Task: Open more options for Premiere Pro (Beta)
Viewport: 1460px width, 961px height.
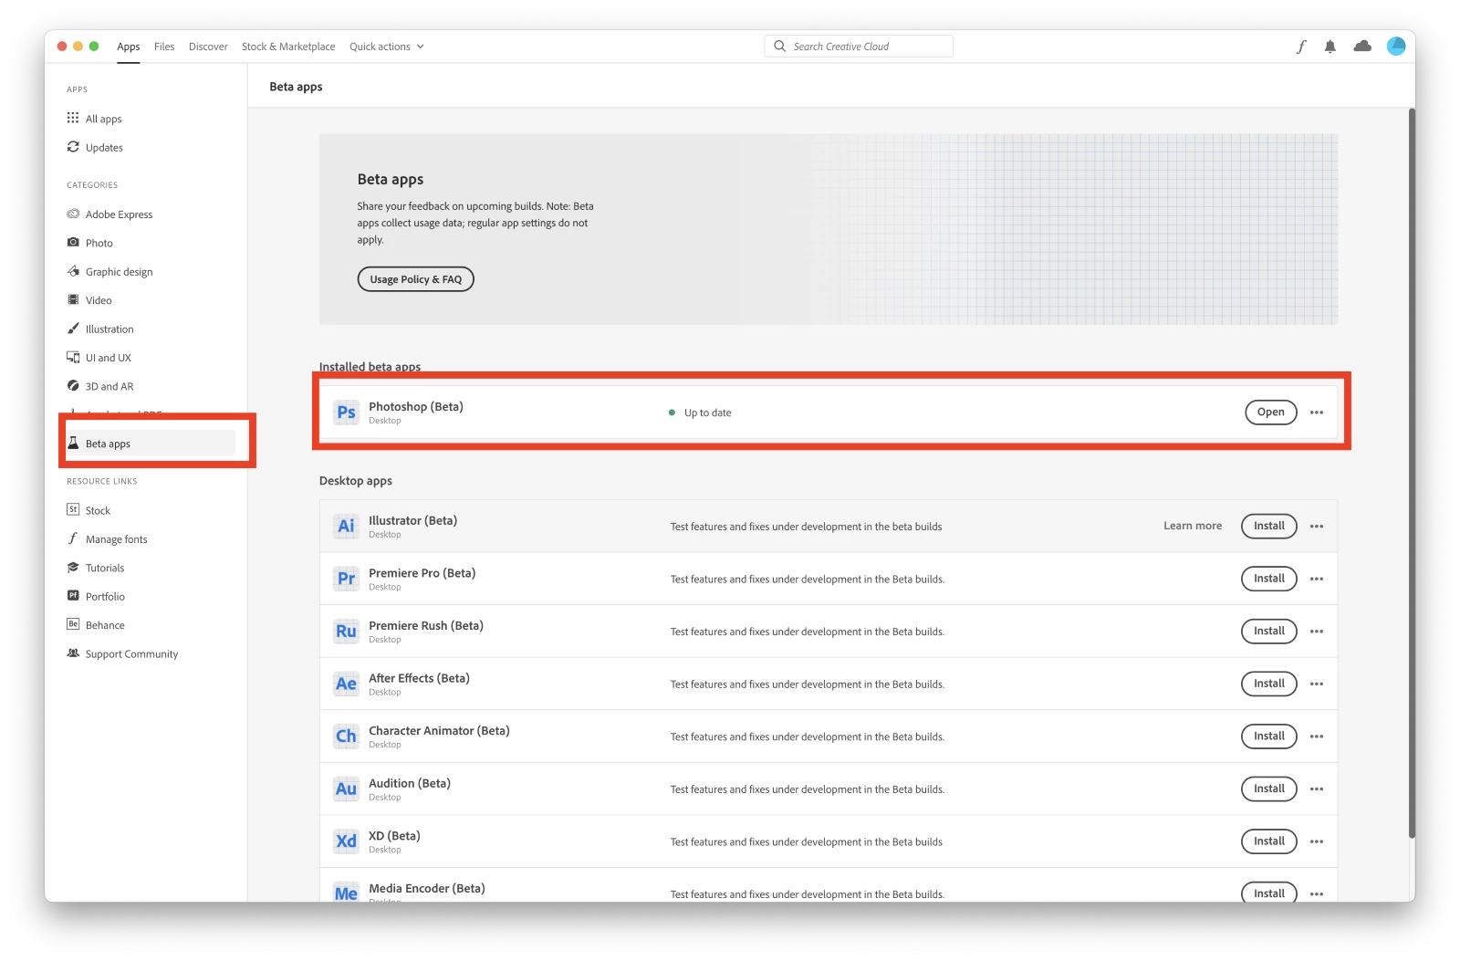Action: pos(1317,579)
